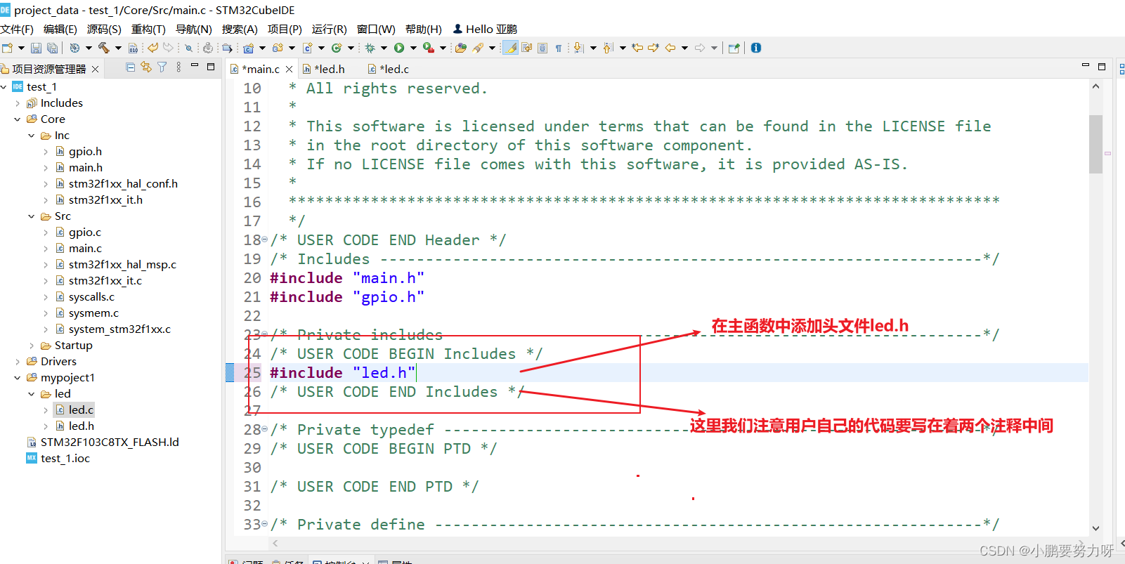Open the 重构(T) menu

point(148,29)
